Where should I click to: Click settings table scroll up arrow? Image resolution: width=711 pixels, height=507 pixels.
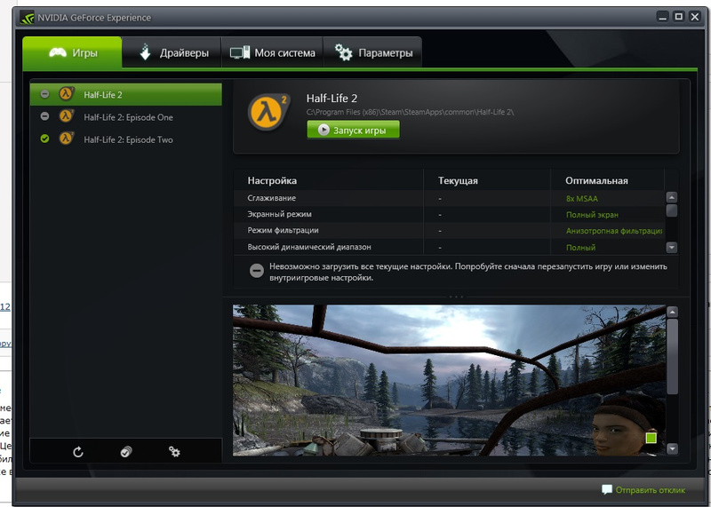(672, 197)
